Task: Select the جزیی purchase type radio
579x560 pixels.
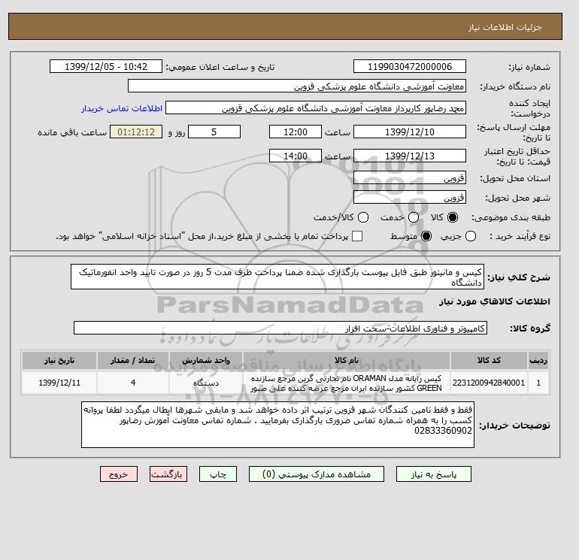Action: point(471,236)
